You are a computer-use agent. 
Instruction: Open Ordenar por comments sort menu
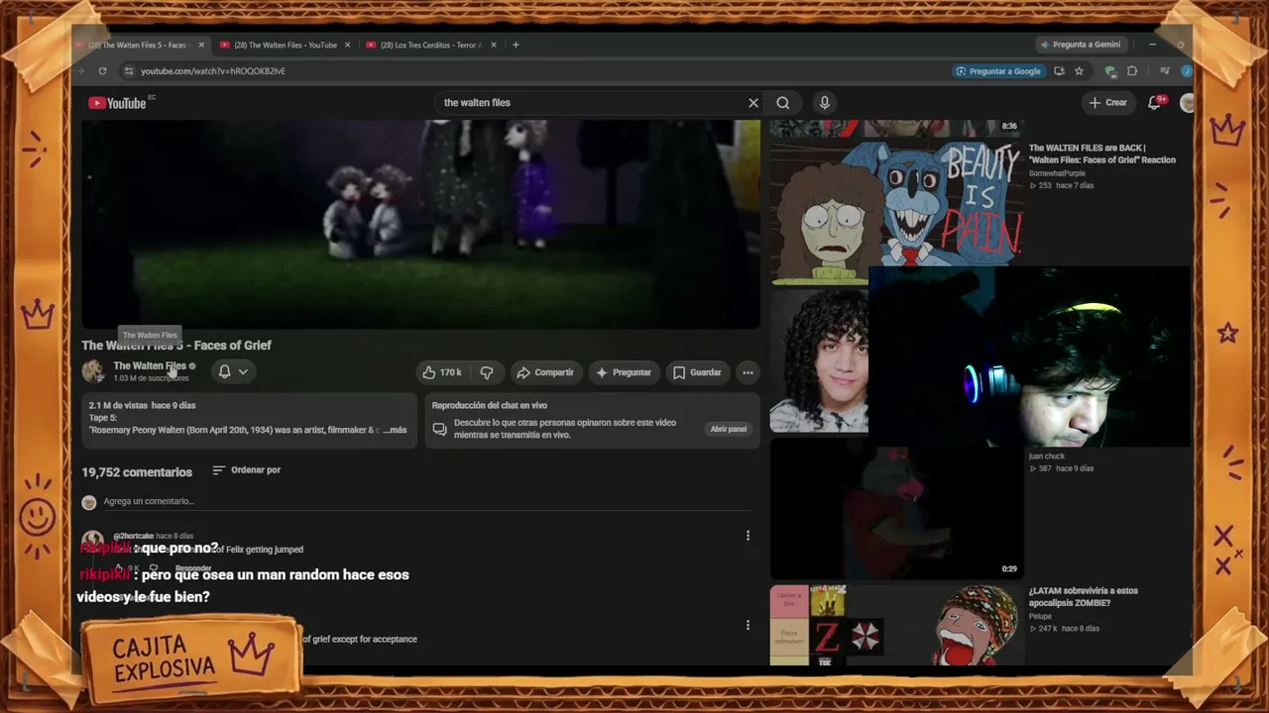tap(247, 470)
